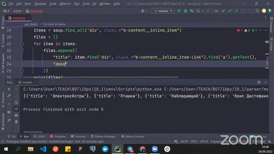Go to previous highlighted error arrow
Screen dimensions: 274x154
[x=260, y=30]
